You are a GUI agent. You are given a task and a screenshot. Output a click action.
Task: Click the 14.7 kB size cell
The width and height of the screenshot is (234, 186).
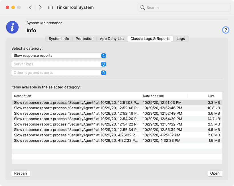coord(213,119)
